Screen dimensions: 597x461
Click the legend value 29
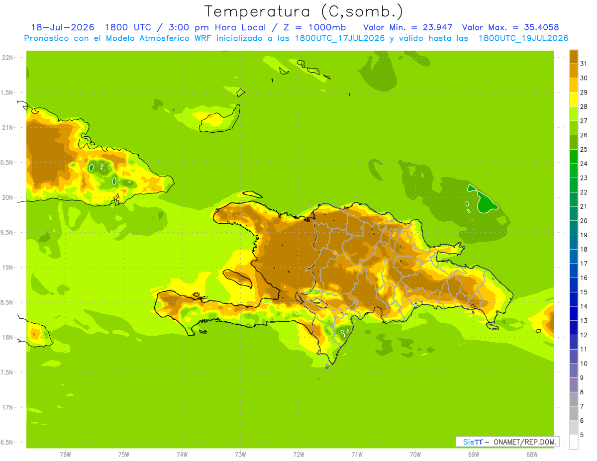(584, 92)
